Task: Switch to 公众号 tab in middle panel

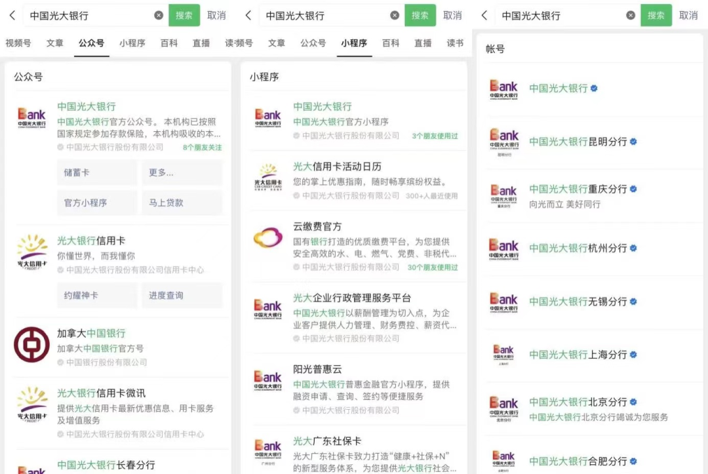Action: [x=313, y=43]
